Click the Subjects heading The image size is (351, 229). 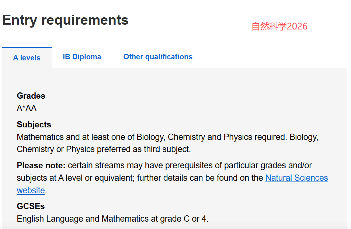click(x=34, y=124)
